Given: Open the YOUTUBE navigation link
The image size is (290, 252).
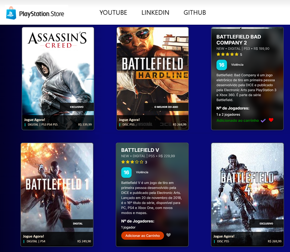Looking at the screenshot, I should click(x=113, y=12).
